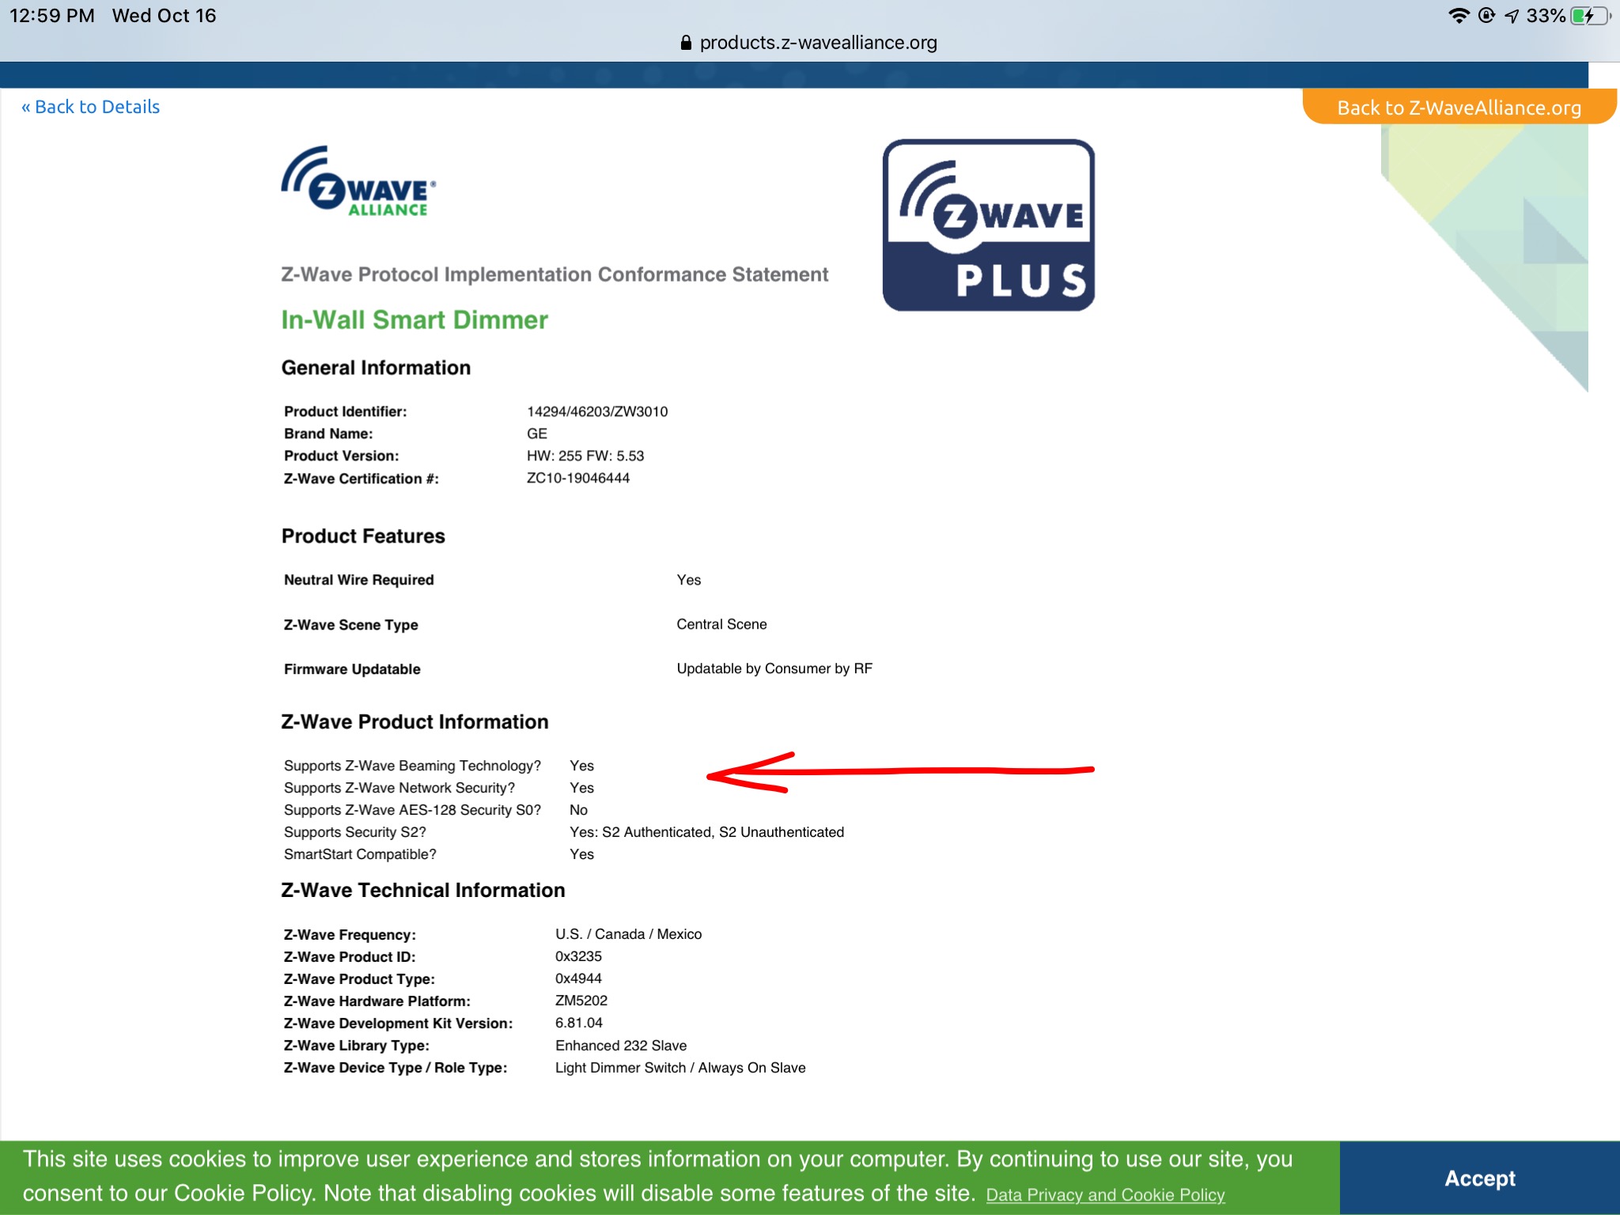The width and height of the screenshot is (1620, 1215).
Task: Click "Supports Z-Wave Beaming Technology?" row
Action: 439,766
